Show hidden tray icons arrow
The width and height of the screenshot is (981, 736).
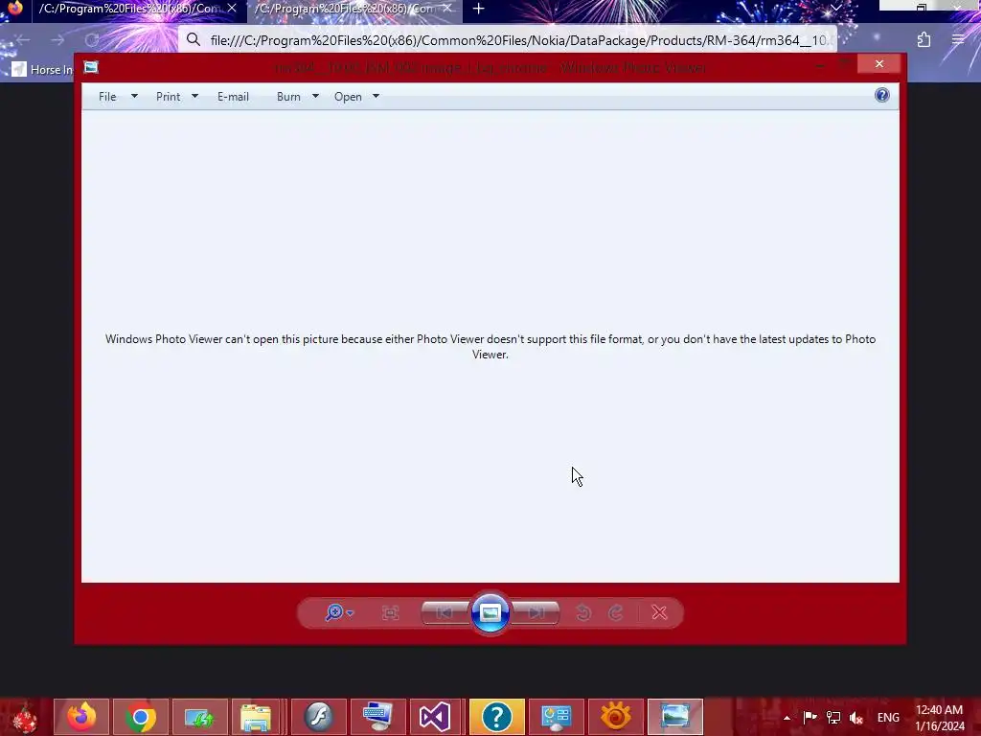pyautogui.click(x=787, y=718)
